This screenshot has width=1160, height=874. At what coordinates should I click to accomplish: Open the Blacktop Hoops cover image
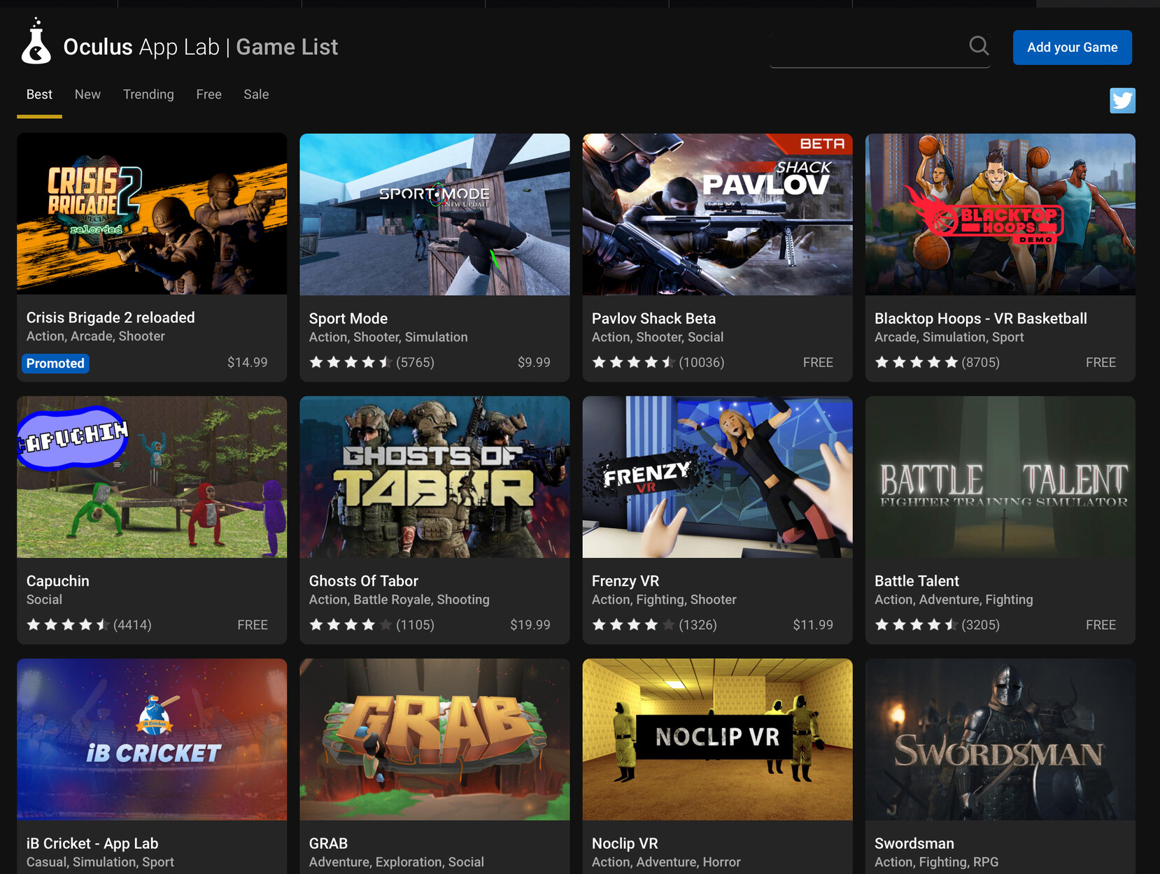pyautogui.click(x=1000, y=214)
